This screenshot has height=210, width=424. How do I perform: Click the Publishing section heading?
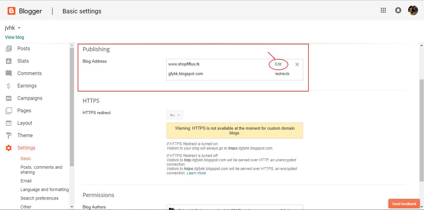click(x=96, y=49)
